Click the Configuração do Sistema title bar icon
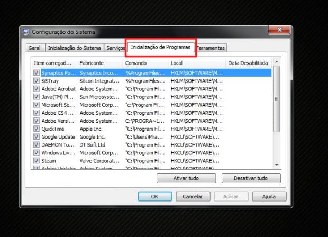 26,32
